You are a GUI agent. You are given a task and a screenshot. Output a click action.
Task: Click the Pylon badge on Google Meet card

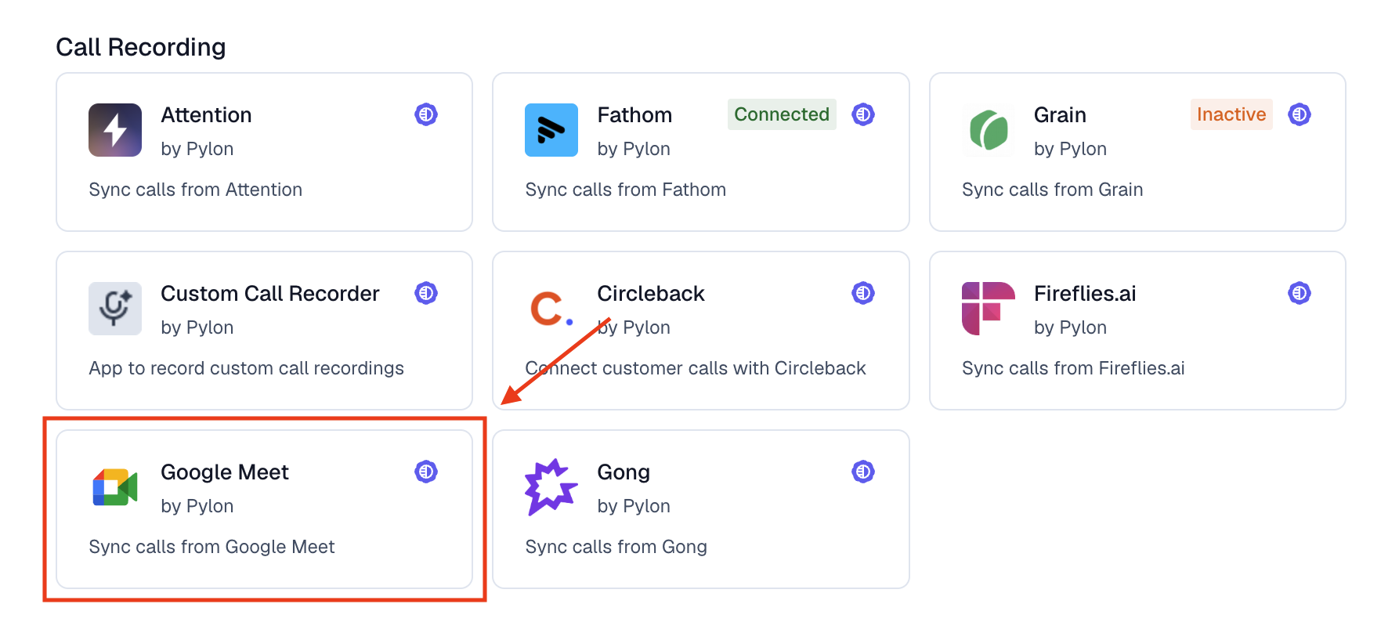point(426,472)
